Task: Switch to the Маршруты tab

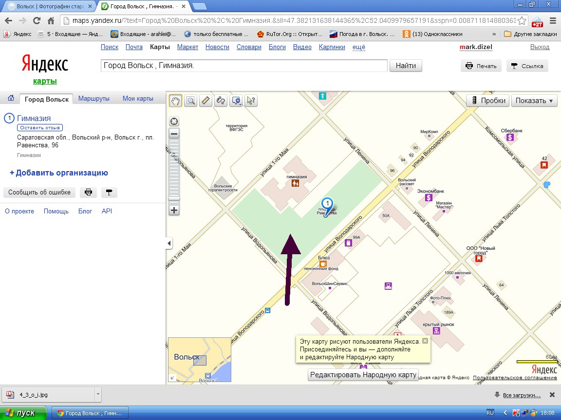Action: tap(94, 98)
